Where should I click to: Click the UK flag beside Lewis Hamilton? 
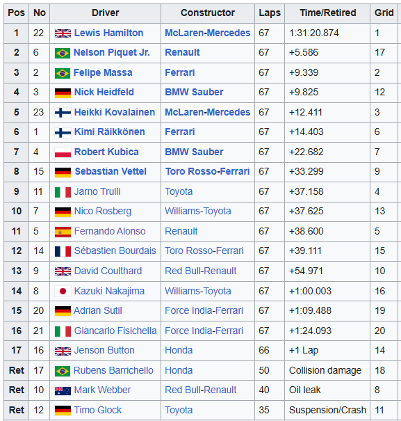63,33
